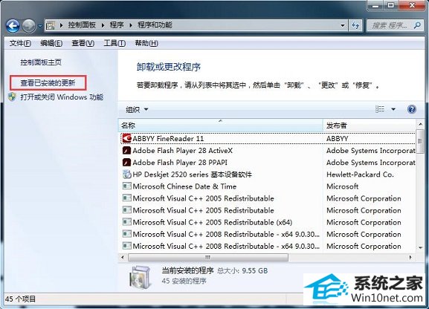The width and height of the screenshot is (429, 309).
Task: Sort by 发布者 column header
Action: pos(369,126)
